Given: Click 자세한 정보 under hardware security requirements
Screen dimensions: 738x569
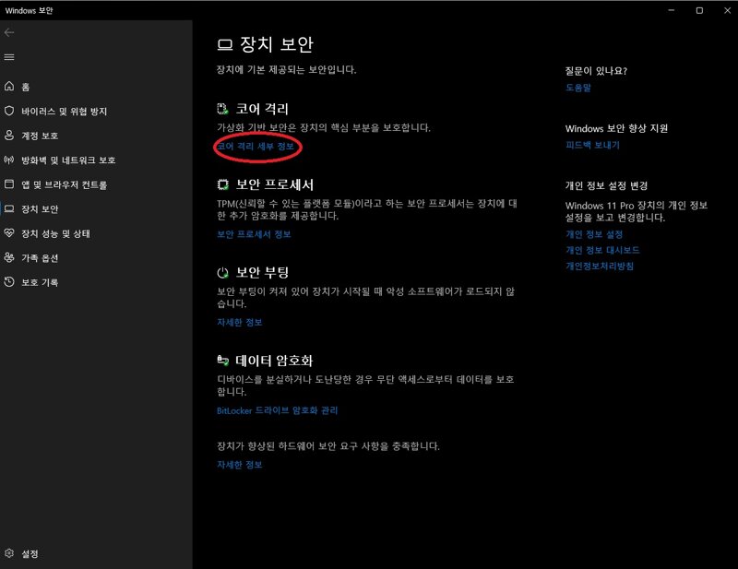Looking at the screenshot, I should pos(239,465).
